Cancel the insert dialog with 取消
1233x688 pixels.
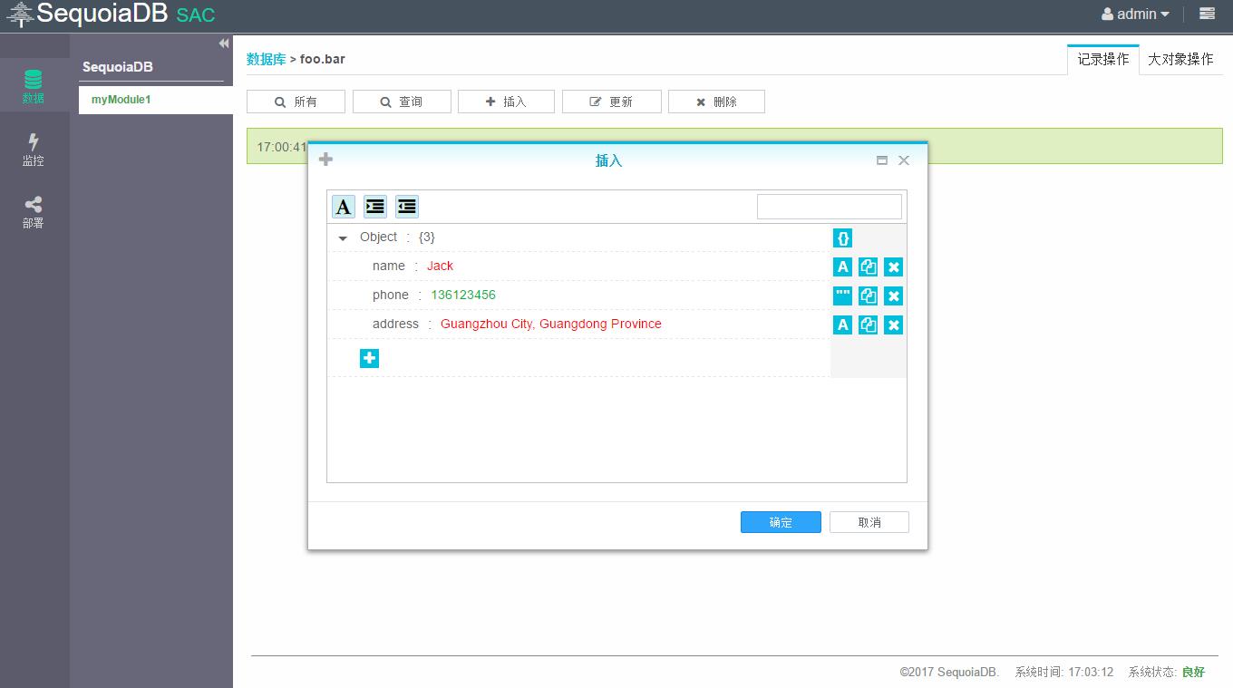(869, 522)
